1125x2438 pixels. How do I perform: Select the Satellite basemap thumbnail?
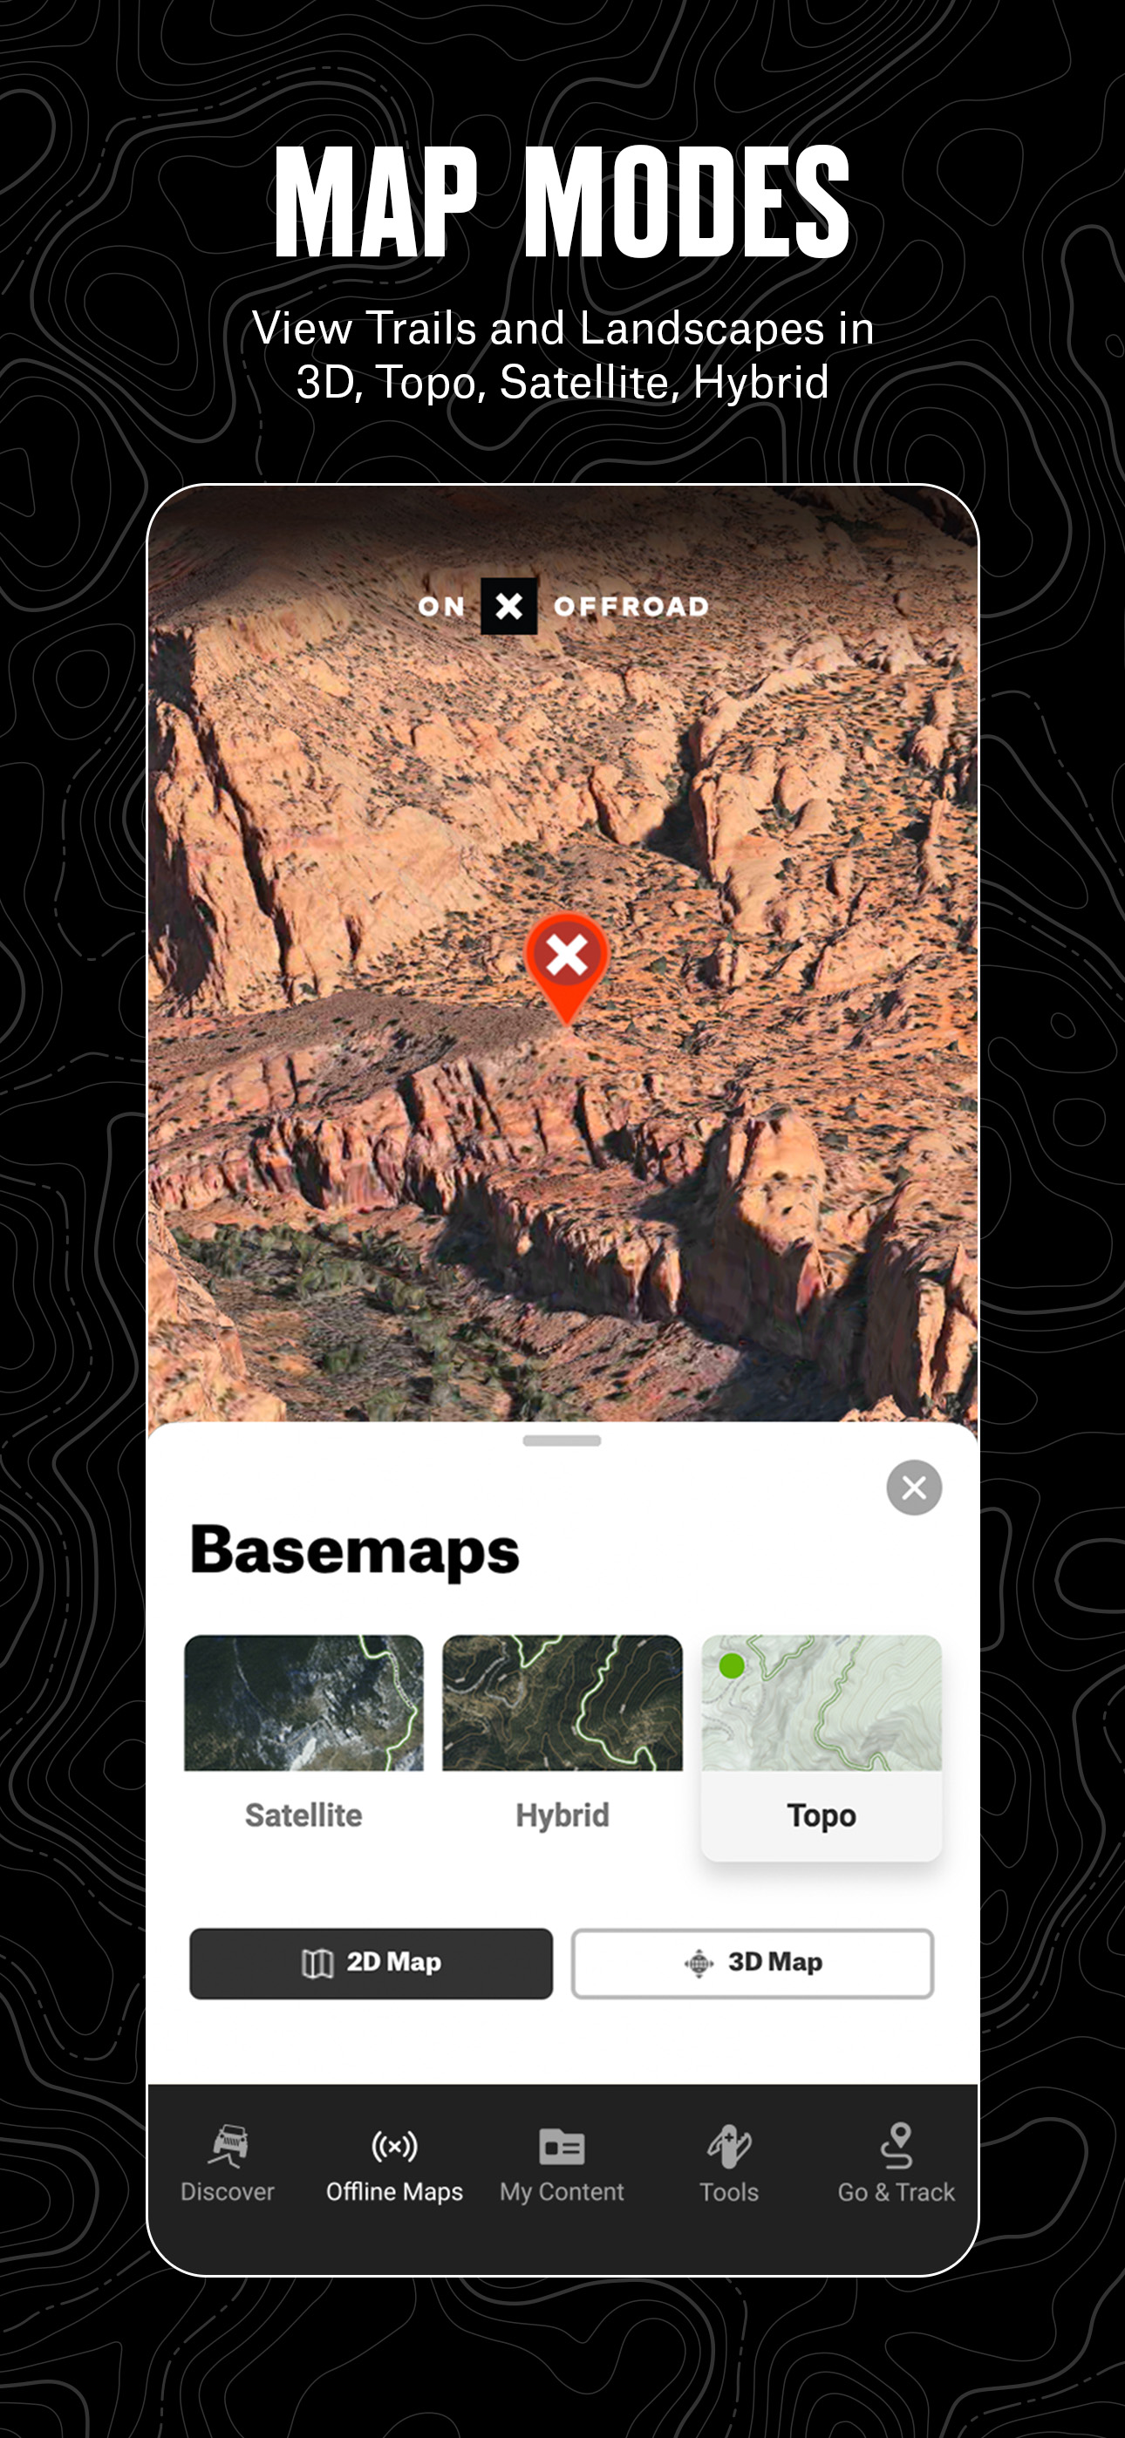coord(304,1703)
